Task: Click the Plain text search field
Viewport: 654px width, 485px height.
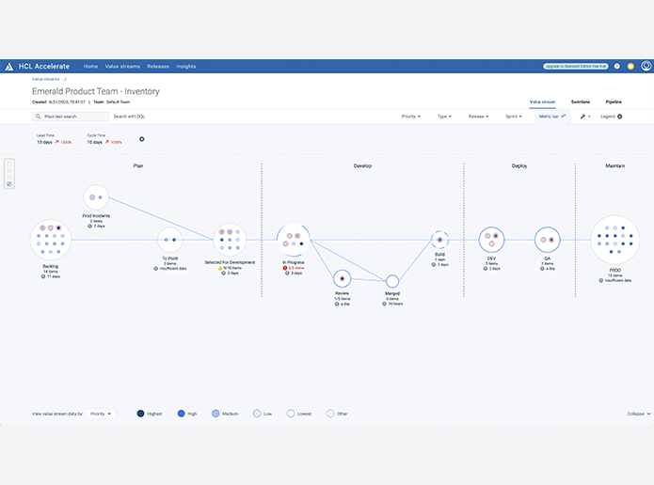Action: 70,117
